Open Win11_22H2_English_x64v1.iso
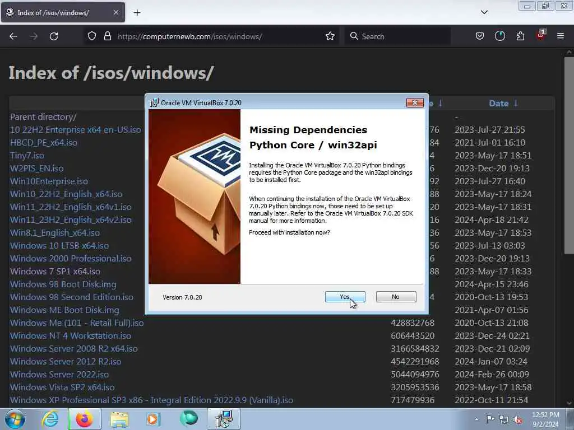The height and width of the screenshot is (430, 574). tap(71, 207)
